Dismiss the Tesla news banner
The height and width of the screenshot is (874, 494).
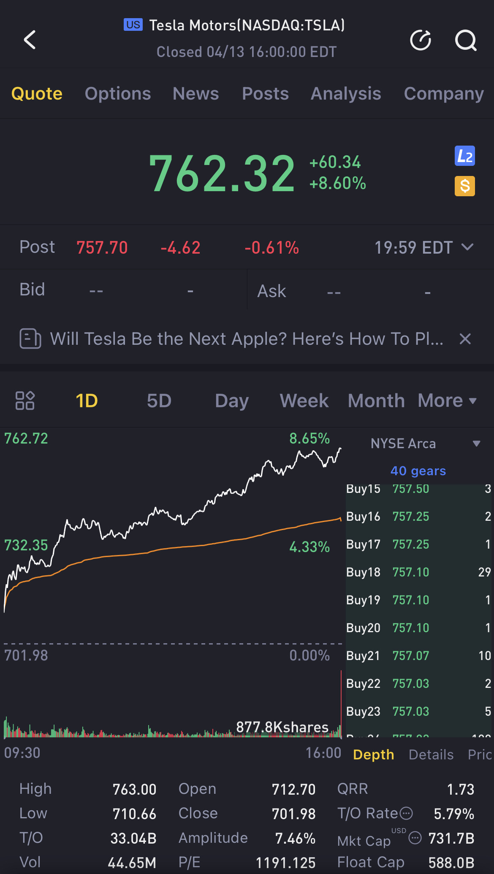465,339
